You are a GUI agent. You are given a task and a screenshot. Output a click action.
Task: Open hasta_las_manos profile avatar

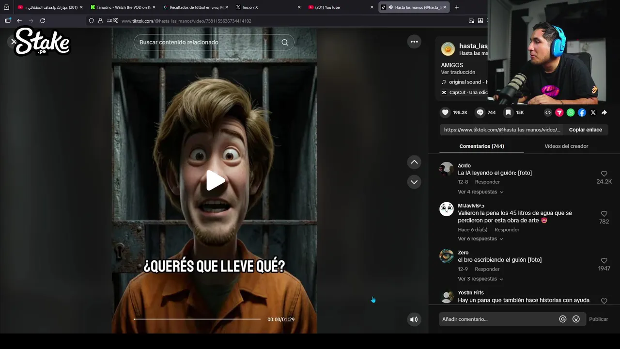point(448,49)
